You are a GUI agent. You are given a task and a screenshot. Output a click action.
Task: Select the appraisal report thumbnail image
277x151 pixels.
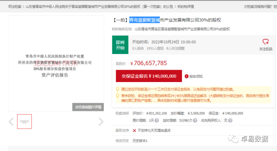pyautogui.click(x=24, y=121)
